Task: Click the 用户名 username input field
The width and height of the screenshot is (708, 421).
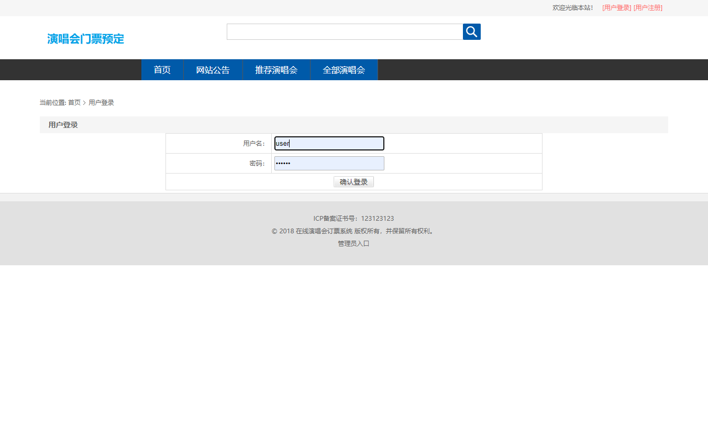Action: click(329, 143)
